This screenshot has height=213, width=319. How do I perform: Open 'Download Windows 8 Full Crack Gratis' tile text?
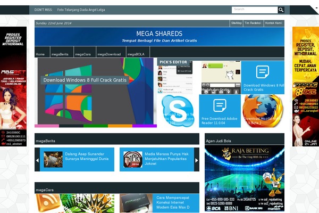[x=264, y=87]
